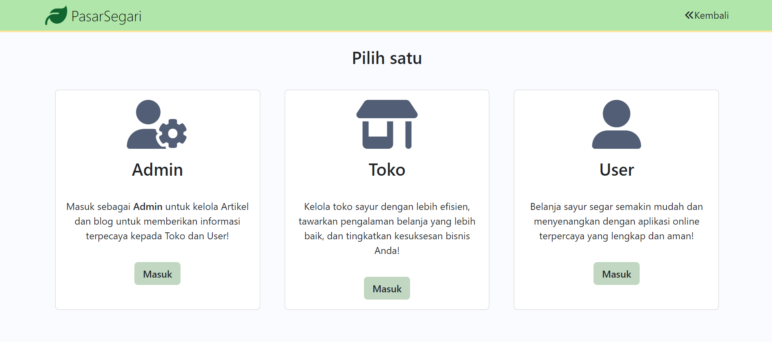Click the Pilih satu page title
Viewport: 772px width, 342px height.
point(387,57)
